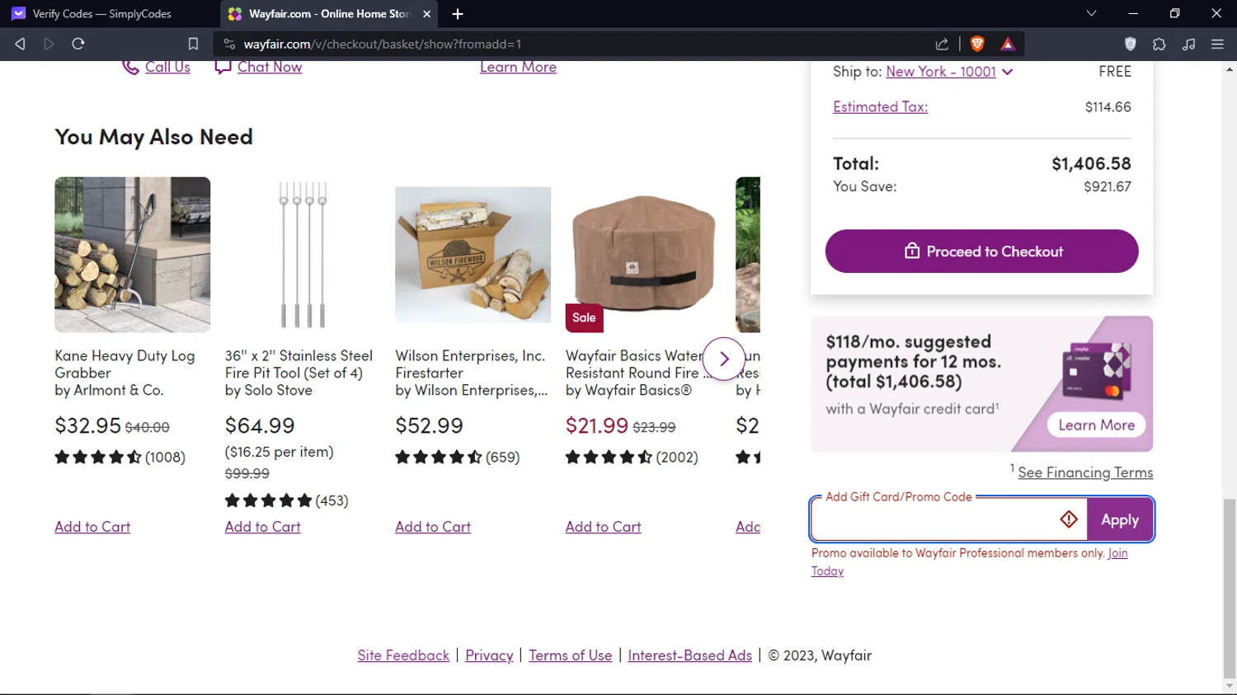Screen dimensions: 1237x695
Task: Click the Call Us link
Action: coord(167,67)
